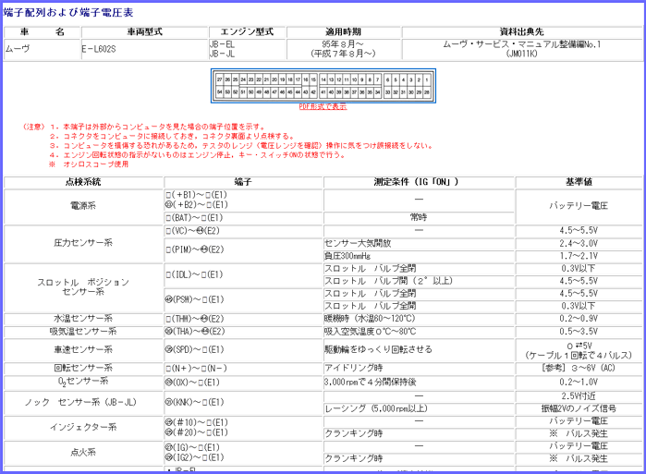
Task: Click pin 54 in the connector diagram
Action: pos(219,92)
